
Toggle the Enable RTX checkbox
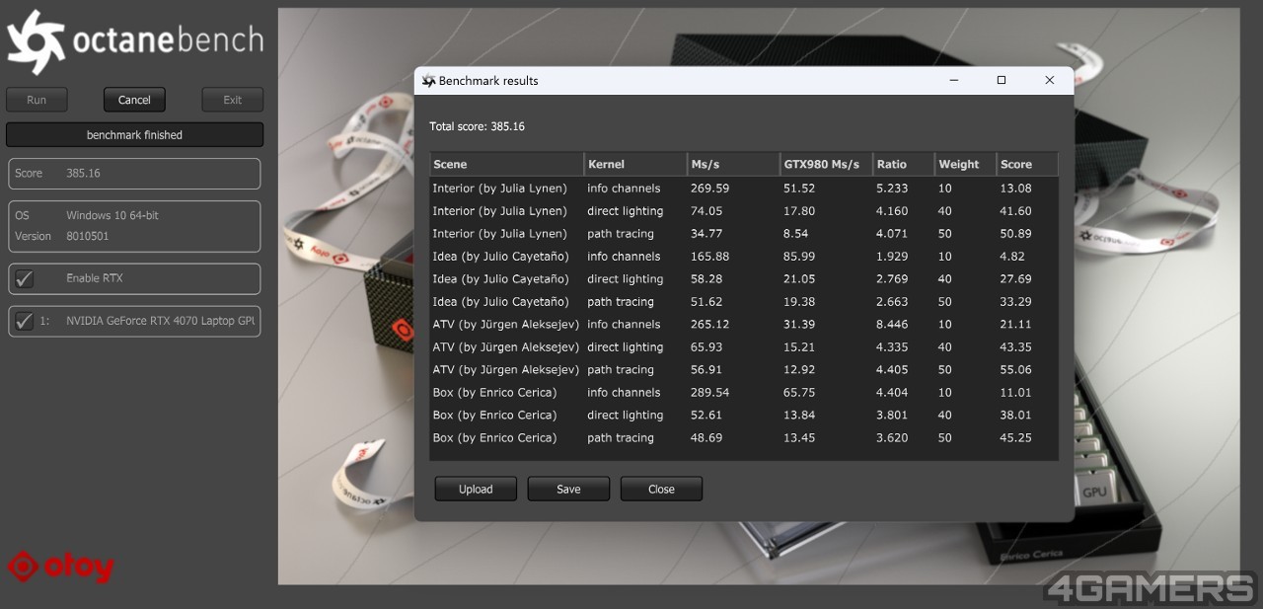pyautogui.click(x=25, y=278)
